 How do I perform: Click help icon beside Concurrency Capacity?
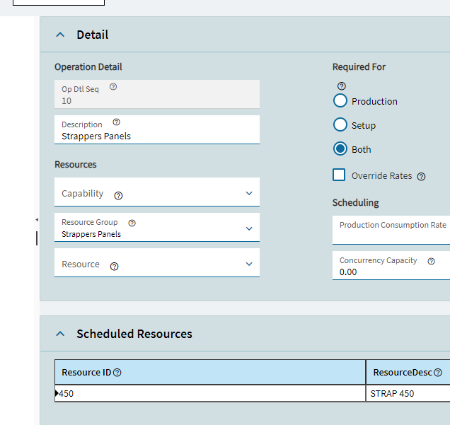pos(431,261)
